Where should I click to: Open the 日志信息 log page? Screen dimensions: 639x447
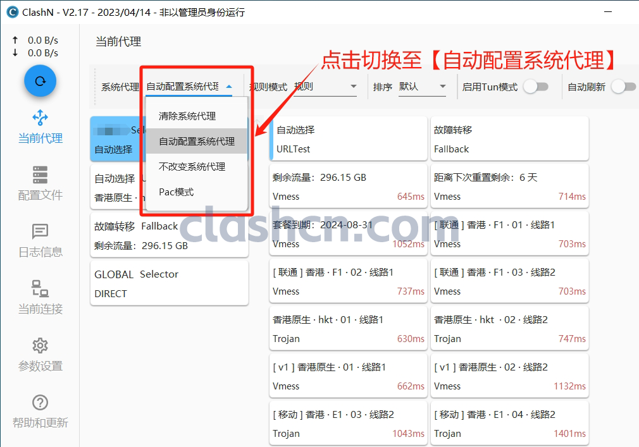[x=40, y=241]
